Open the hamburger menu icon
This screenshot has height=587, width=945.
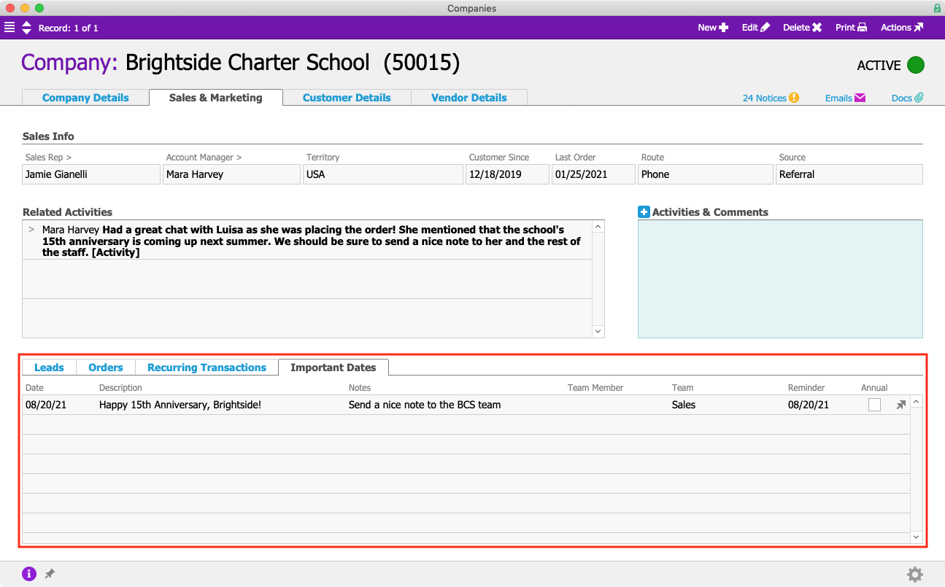click(x=9, y=28)
